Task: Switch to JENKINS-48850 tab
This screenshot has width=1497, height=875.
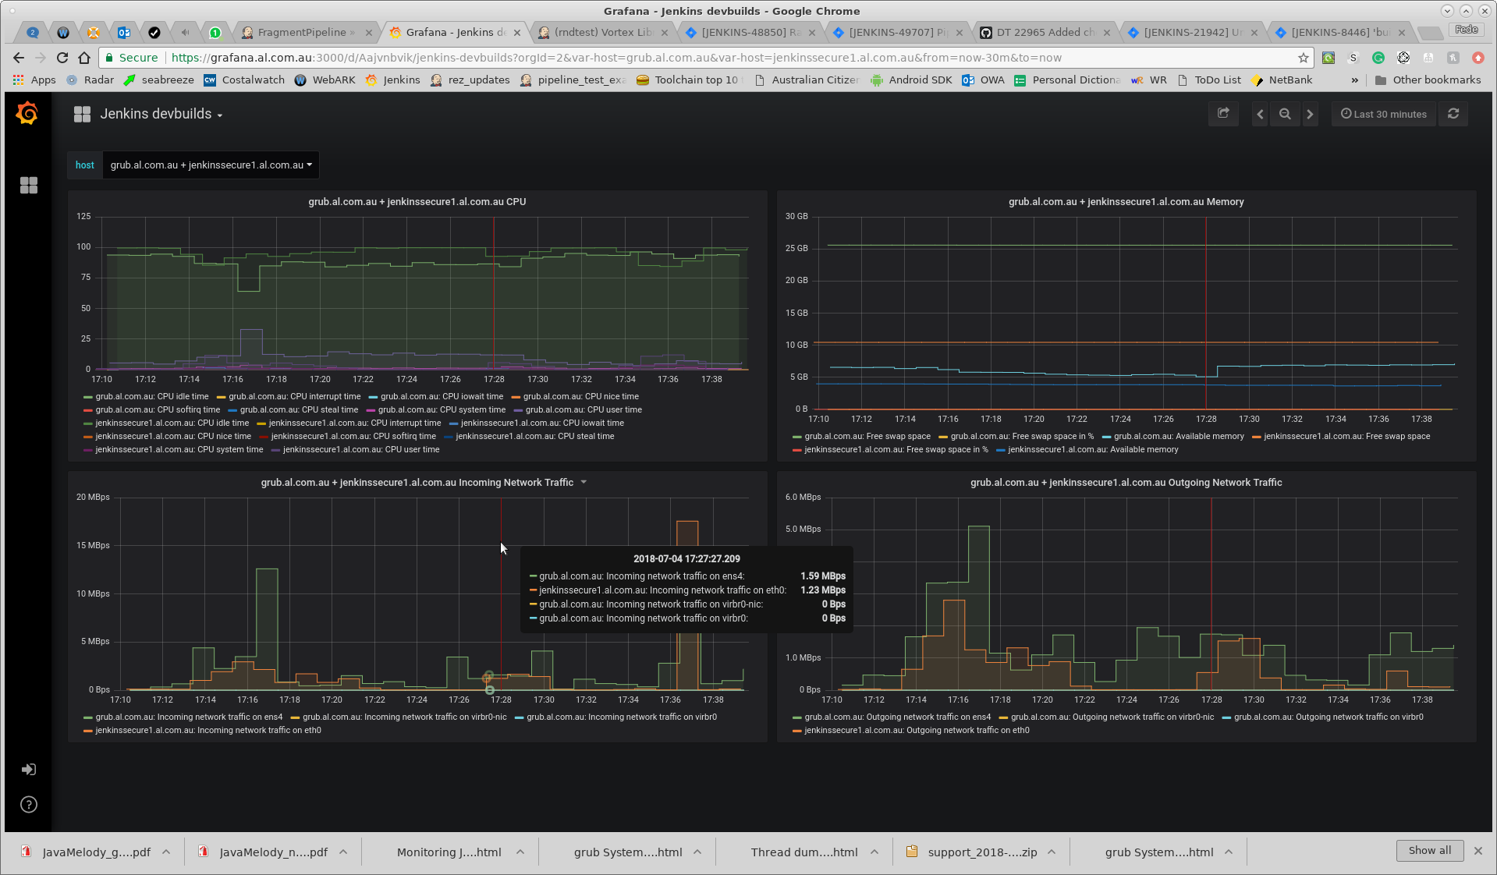Action: [750, 32]
